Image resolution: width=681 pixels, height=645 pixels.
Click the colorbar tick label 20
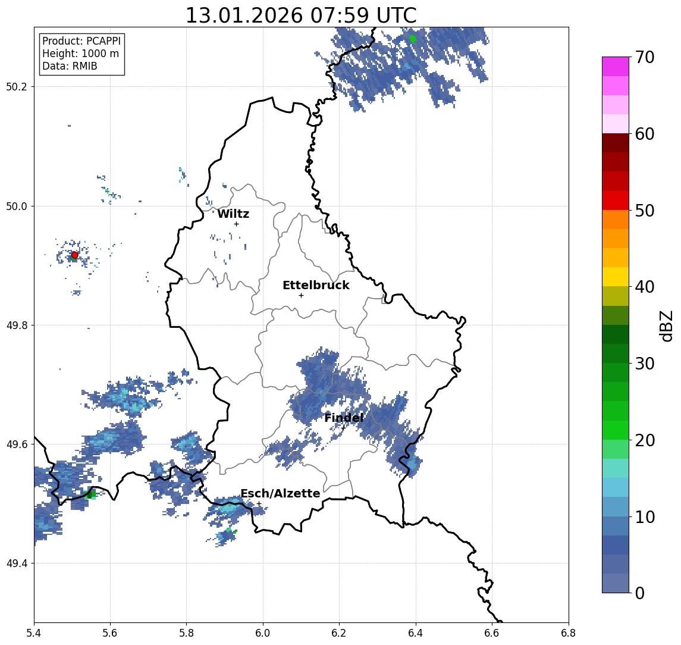click(645, 440)
